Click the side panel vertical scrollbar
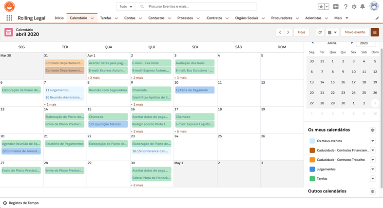This screenshot has width=383, height=208. [x=381, y=117]
